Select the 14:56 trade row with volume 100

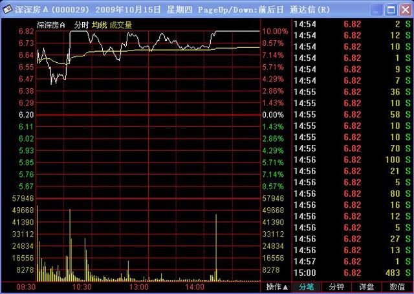click(352, 160)
